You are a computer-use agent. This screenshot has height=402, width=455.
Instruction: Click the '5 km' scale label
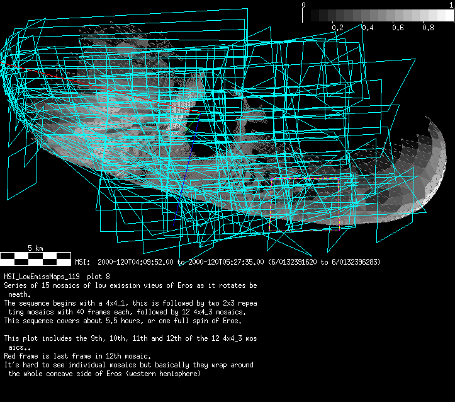(x=35, y=248)
